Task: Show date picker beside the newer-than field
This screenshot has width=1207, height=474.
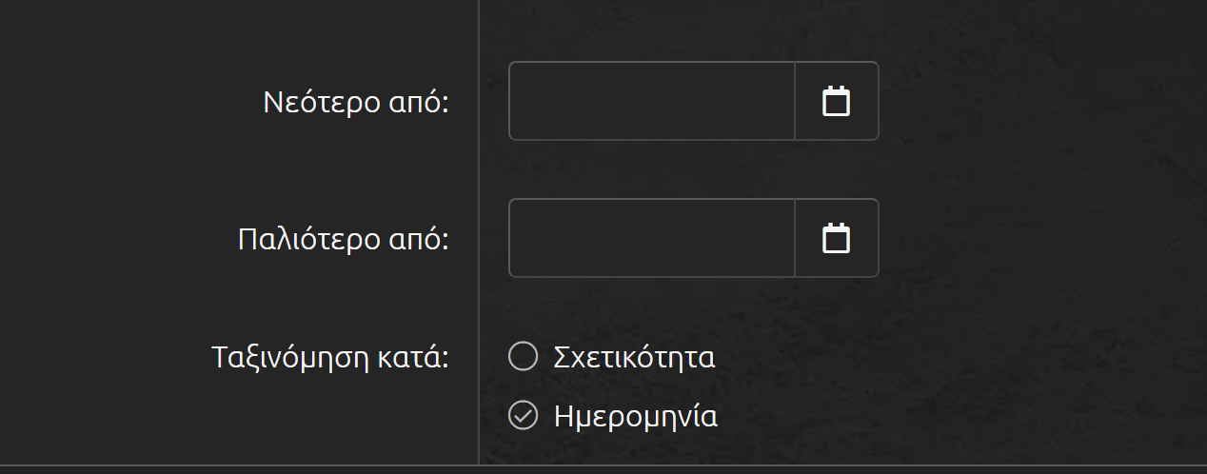Action: point(836,101)
